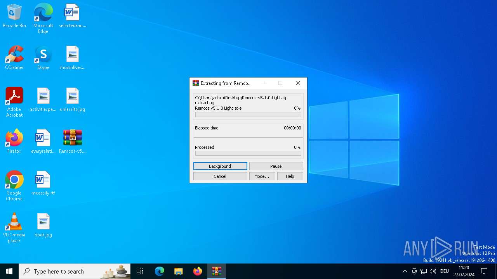Select the selectedmo... Word document icon
The width and height of the screenshot is (497, 279).
(73, 16)
